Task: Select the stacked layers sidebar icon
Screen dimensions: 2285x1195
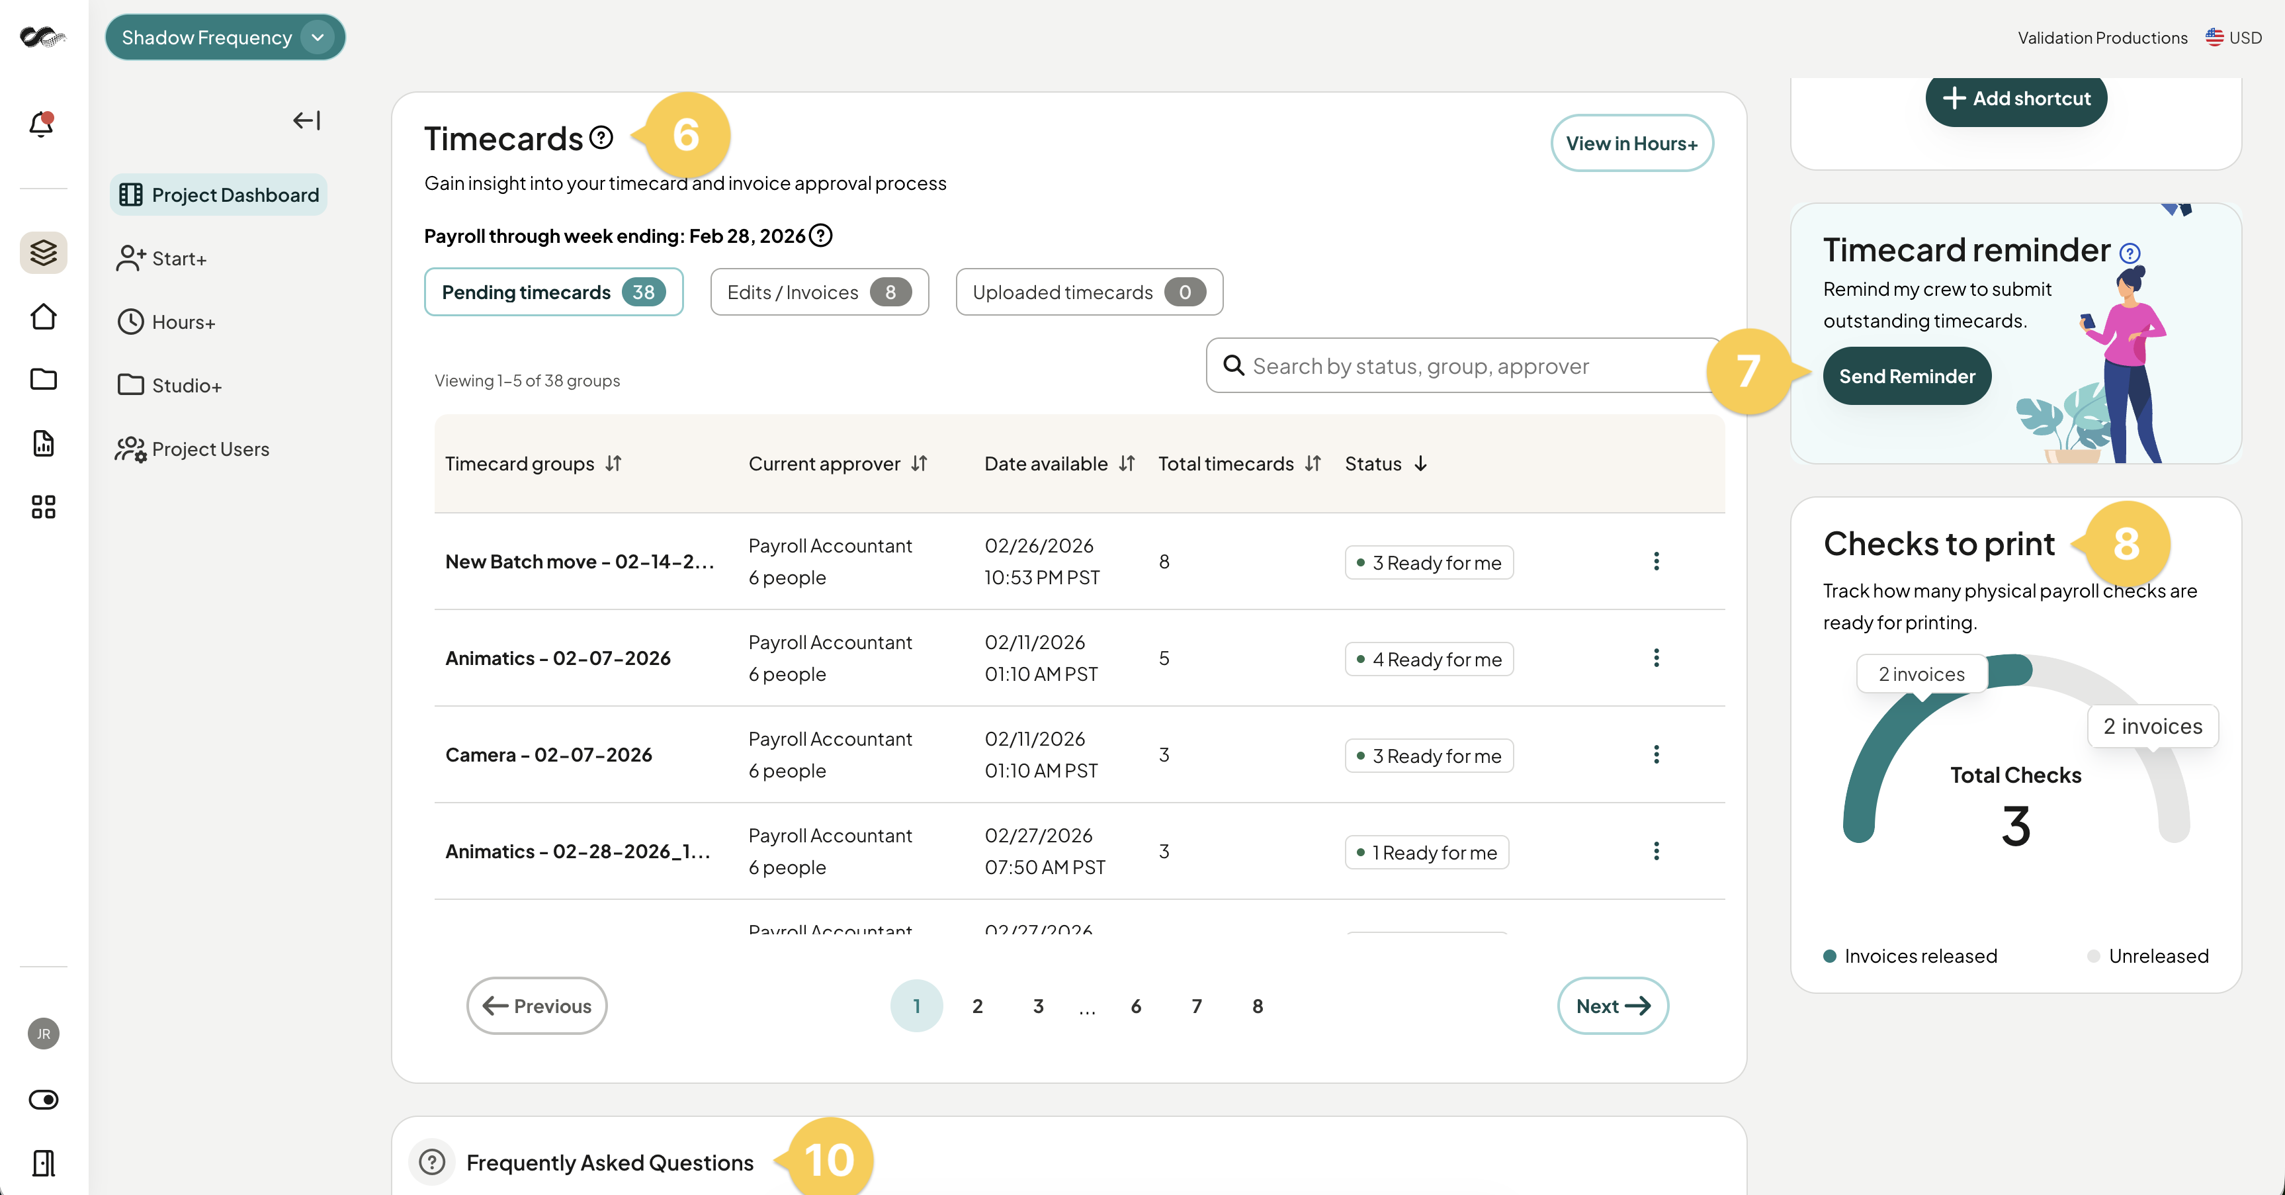Action: click(44, 253)
